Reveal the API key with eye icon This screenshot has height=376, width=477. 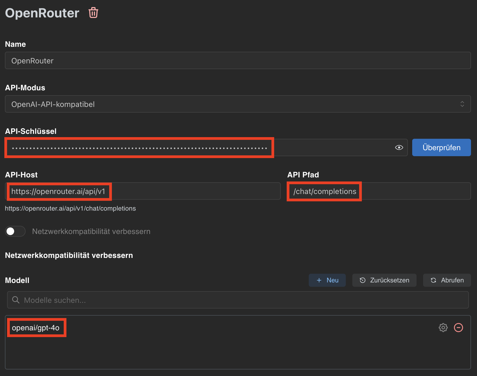coord(399,147)
